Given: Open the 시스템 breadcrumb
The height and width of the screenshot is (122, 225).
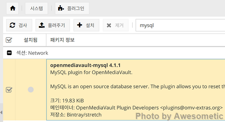Looking at the screenshot, I should click(37, 8).
